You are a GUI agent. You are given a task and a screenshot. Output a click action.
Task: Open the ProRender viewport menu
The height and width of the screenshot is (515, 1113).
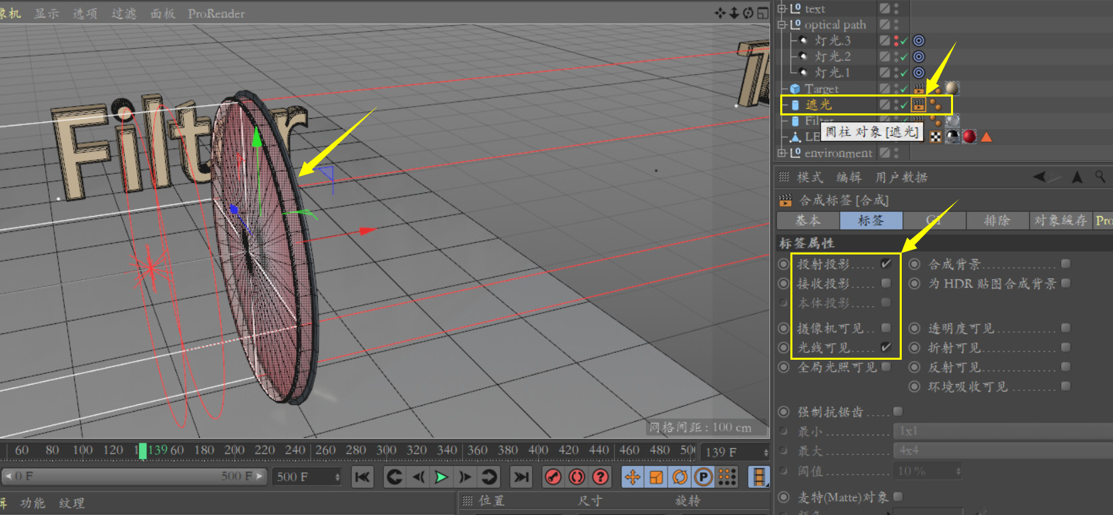[216, 13]
